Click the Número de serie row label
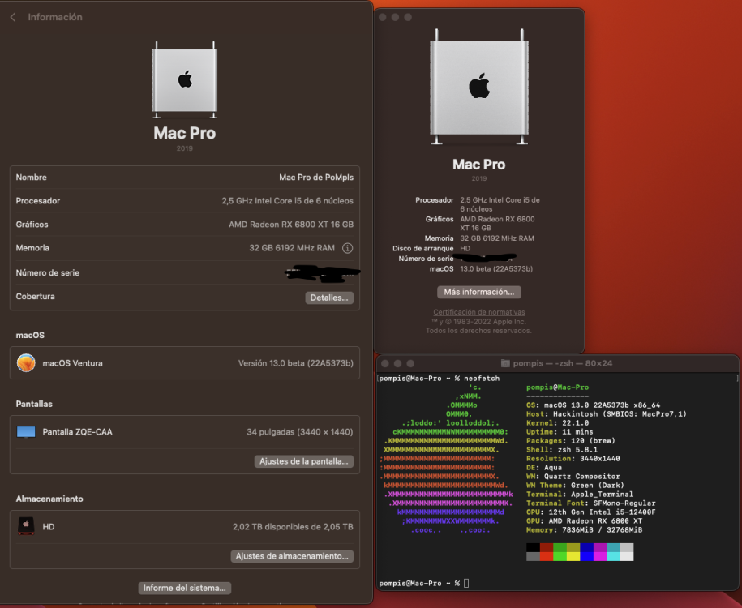 pyautogui.click(x=47, y=272)
